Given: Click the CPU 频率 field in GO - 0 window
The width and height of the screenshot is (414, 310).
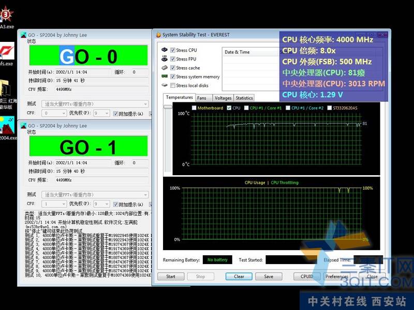Looking at the screenshot, I should [101, 89].
